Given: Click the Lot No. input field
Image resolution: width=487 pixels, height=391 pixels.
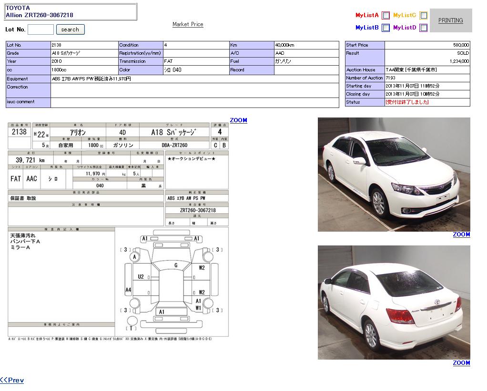Looking at the screenshot, I should coord(41,29).
